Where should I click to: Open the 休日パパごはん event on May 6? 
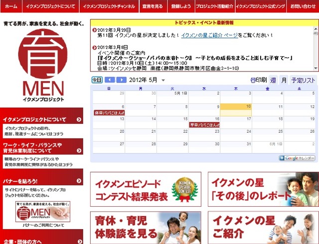(109, 113)
